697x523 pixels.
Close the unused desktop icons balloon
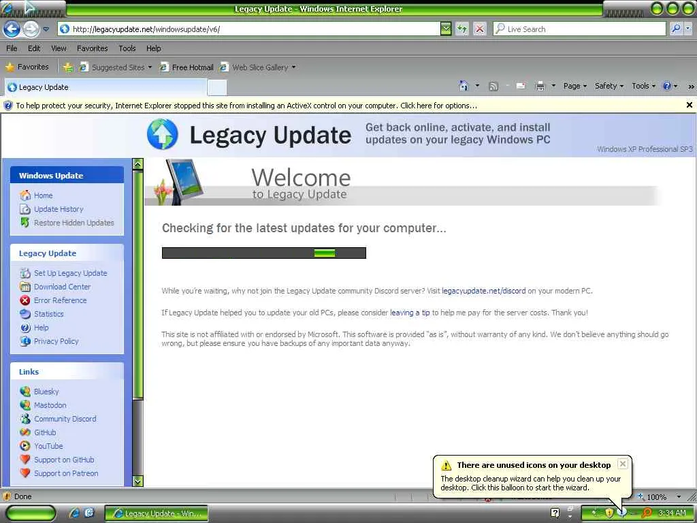(623, 464)
